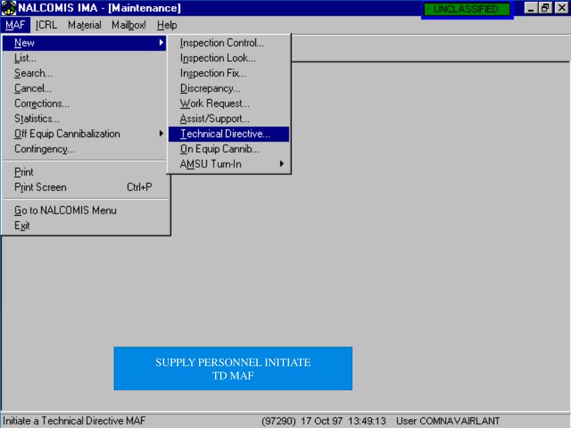571x428 pixels.
Task: Choose Contingency... from the MAF menu
Action: (x=84, y=149)
